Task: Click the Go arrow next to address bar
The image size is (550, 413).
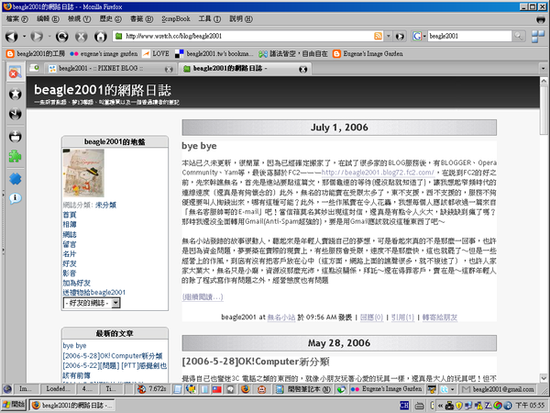Action: (400, 36)
